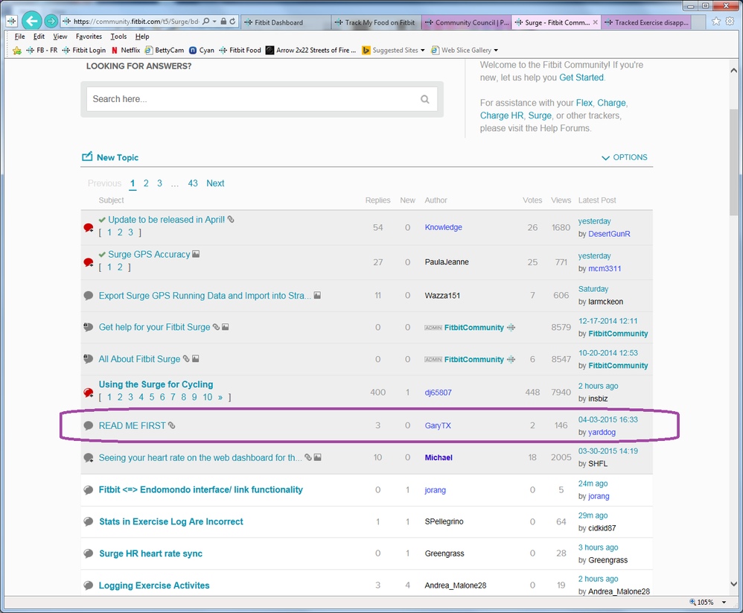Screen dimensions: 743x613
Task: Click the bubble icon beside Logging Exercise Activites
Action: (88, 585)
